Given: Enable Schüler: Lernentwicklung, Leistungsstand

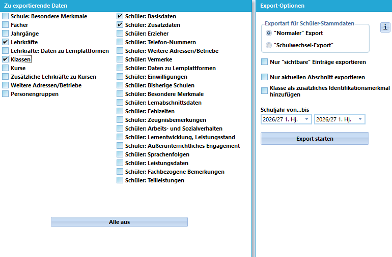Looking at the screenshot, I should tap(120, 137).
